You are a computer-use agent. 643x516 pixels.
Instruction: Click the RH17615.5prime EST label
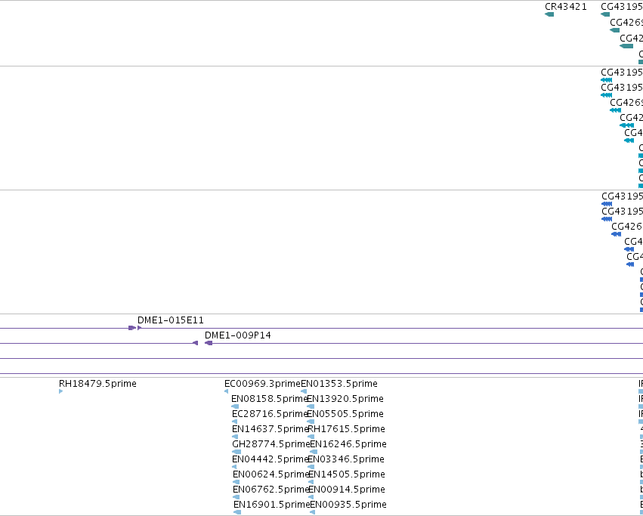(x=346, y=429)
